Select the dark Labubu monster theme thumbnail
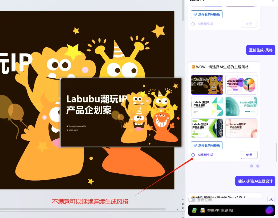Image resolution: width=278 pixels, height=218 pixels. (207, 85)
